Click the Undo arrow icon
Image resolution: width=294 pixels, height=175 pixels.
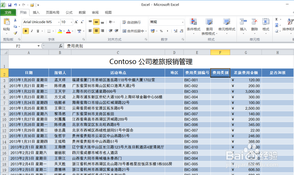pos(15,5)
